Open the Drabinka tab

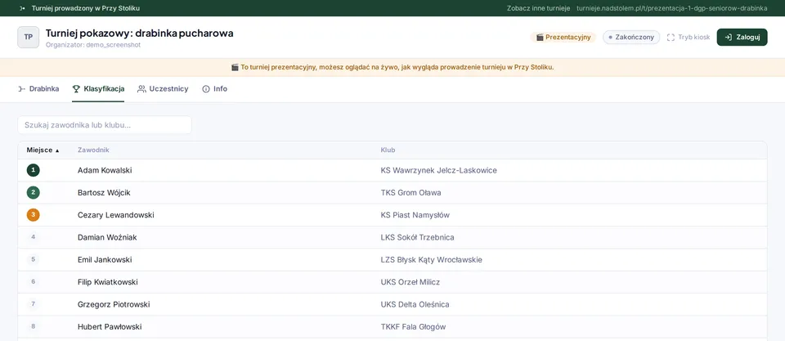(x=38, y=89)
